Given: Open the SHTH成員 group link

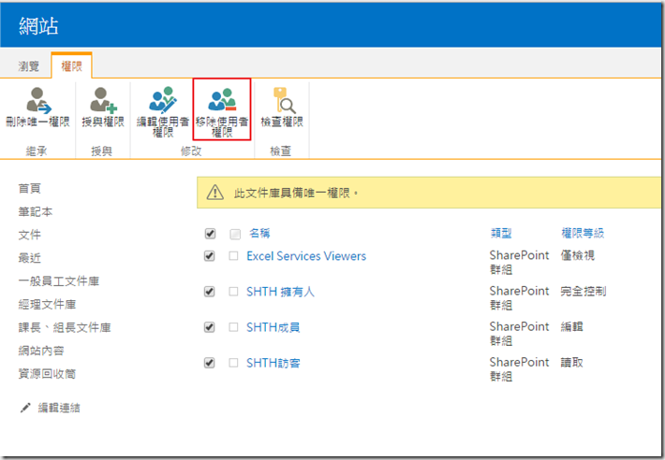Looking at the screenshot, I should (273, 327).
